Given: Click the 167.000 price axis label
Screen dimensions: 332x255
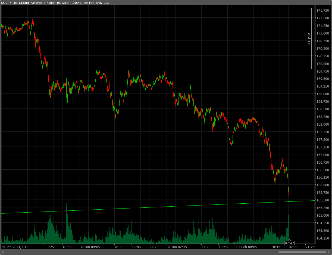Looking at the screenshot, I should click(x=322, y=155).
